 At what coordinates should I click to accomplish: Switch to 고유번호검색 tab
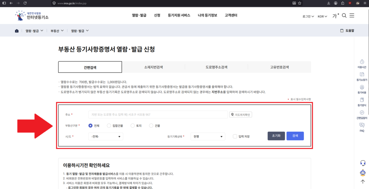coord(279,67)
